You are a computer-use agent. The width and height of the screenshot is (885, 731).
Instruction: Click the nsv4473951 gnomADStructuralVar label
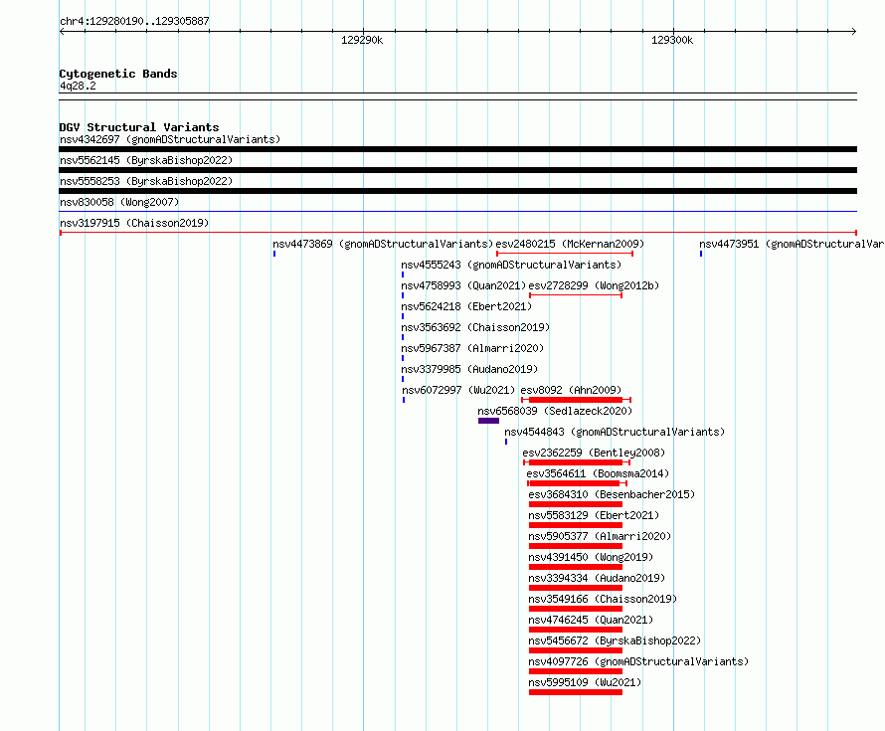(792, 244)
